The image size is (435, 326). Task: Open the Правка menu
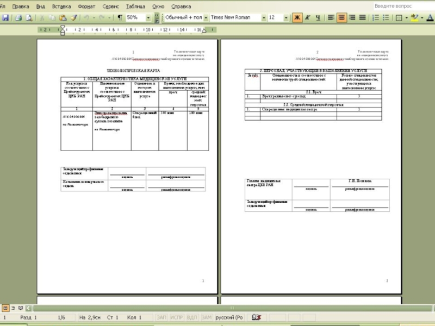[21, 7]
